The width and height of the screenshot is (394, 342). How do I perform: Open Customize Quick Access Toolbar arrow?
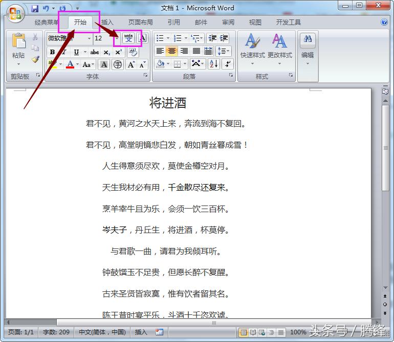[77, 9]
